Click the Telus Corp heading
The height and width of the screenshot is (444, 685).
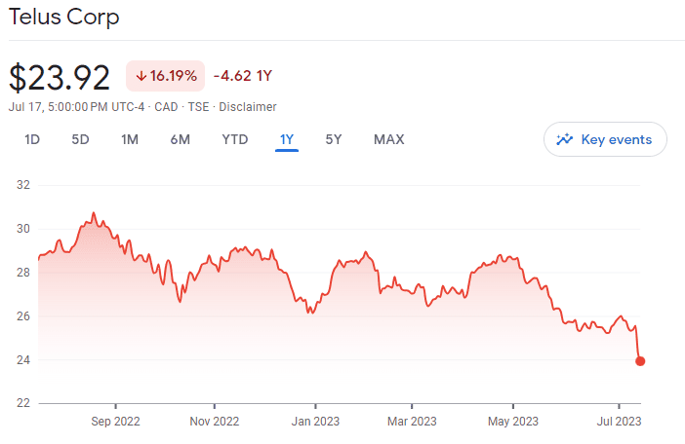click(63, 18)
